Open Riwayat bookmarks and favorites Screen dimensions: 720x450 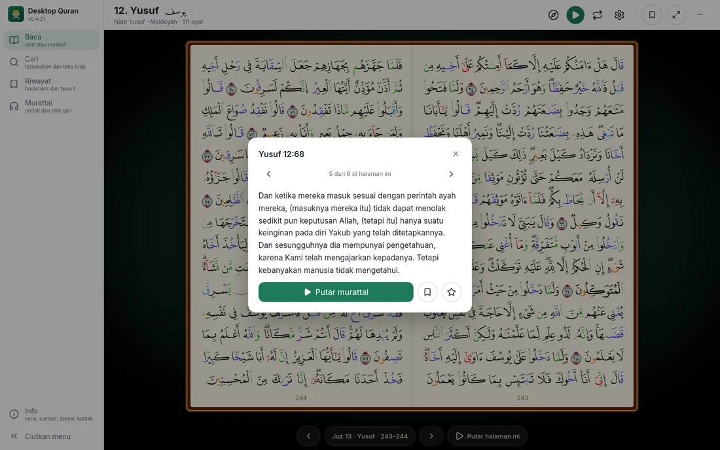pyautogui.click(x=52, y=84)
